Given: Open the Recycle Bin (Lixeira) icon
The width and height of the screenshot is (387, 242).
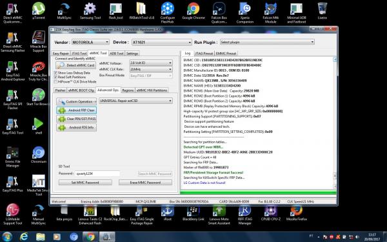Looking at the screenshot, I should click(322, 10).
